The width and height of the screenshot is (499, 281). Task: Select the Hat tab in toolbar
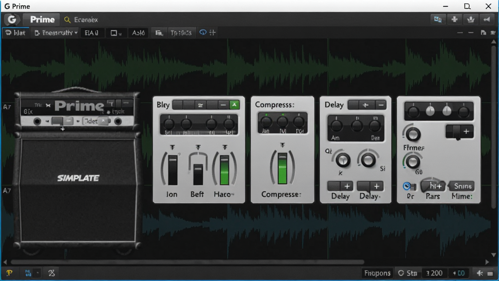[16, 33]
